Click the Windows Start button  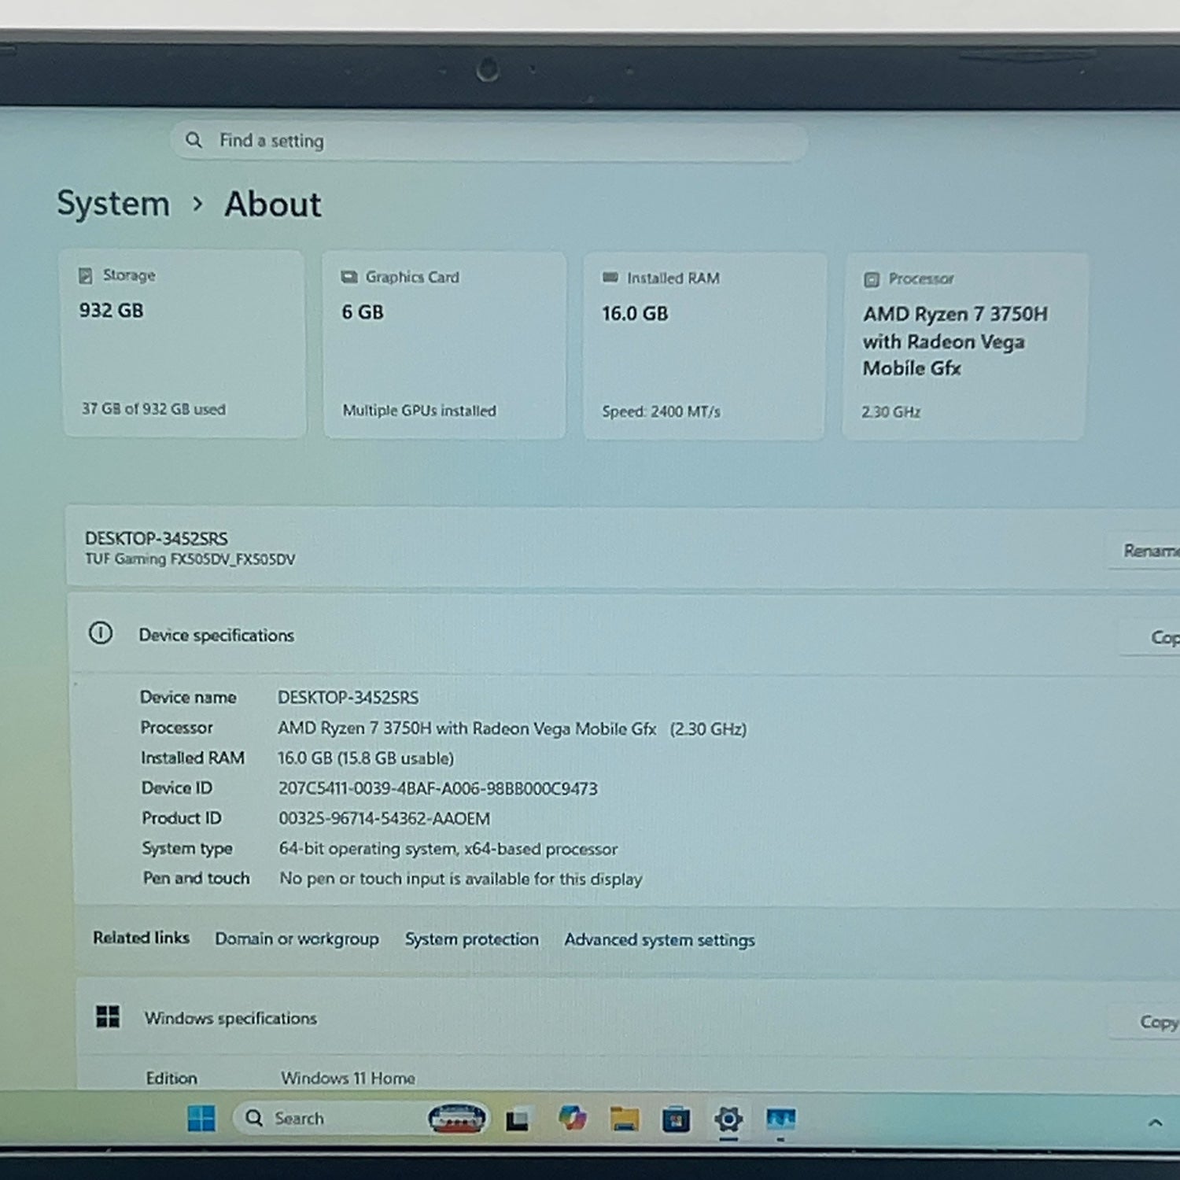[201, 1118]
